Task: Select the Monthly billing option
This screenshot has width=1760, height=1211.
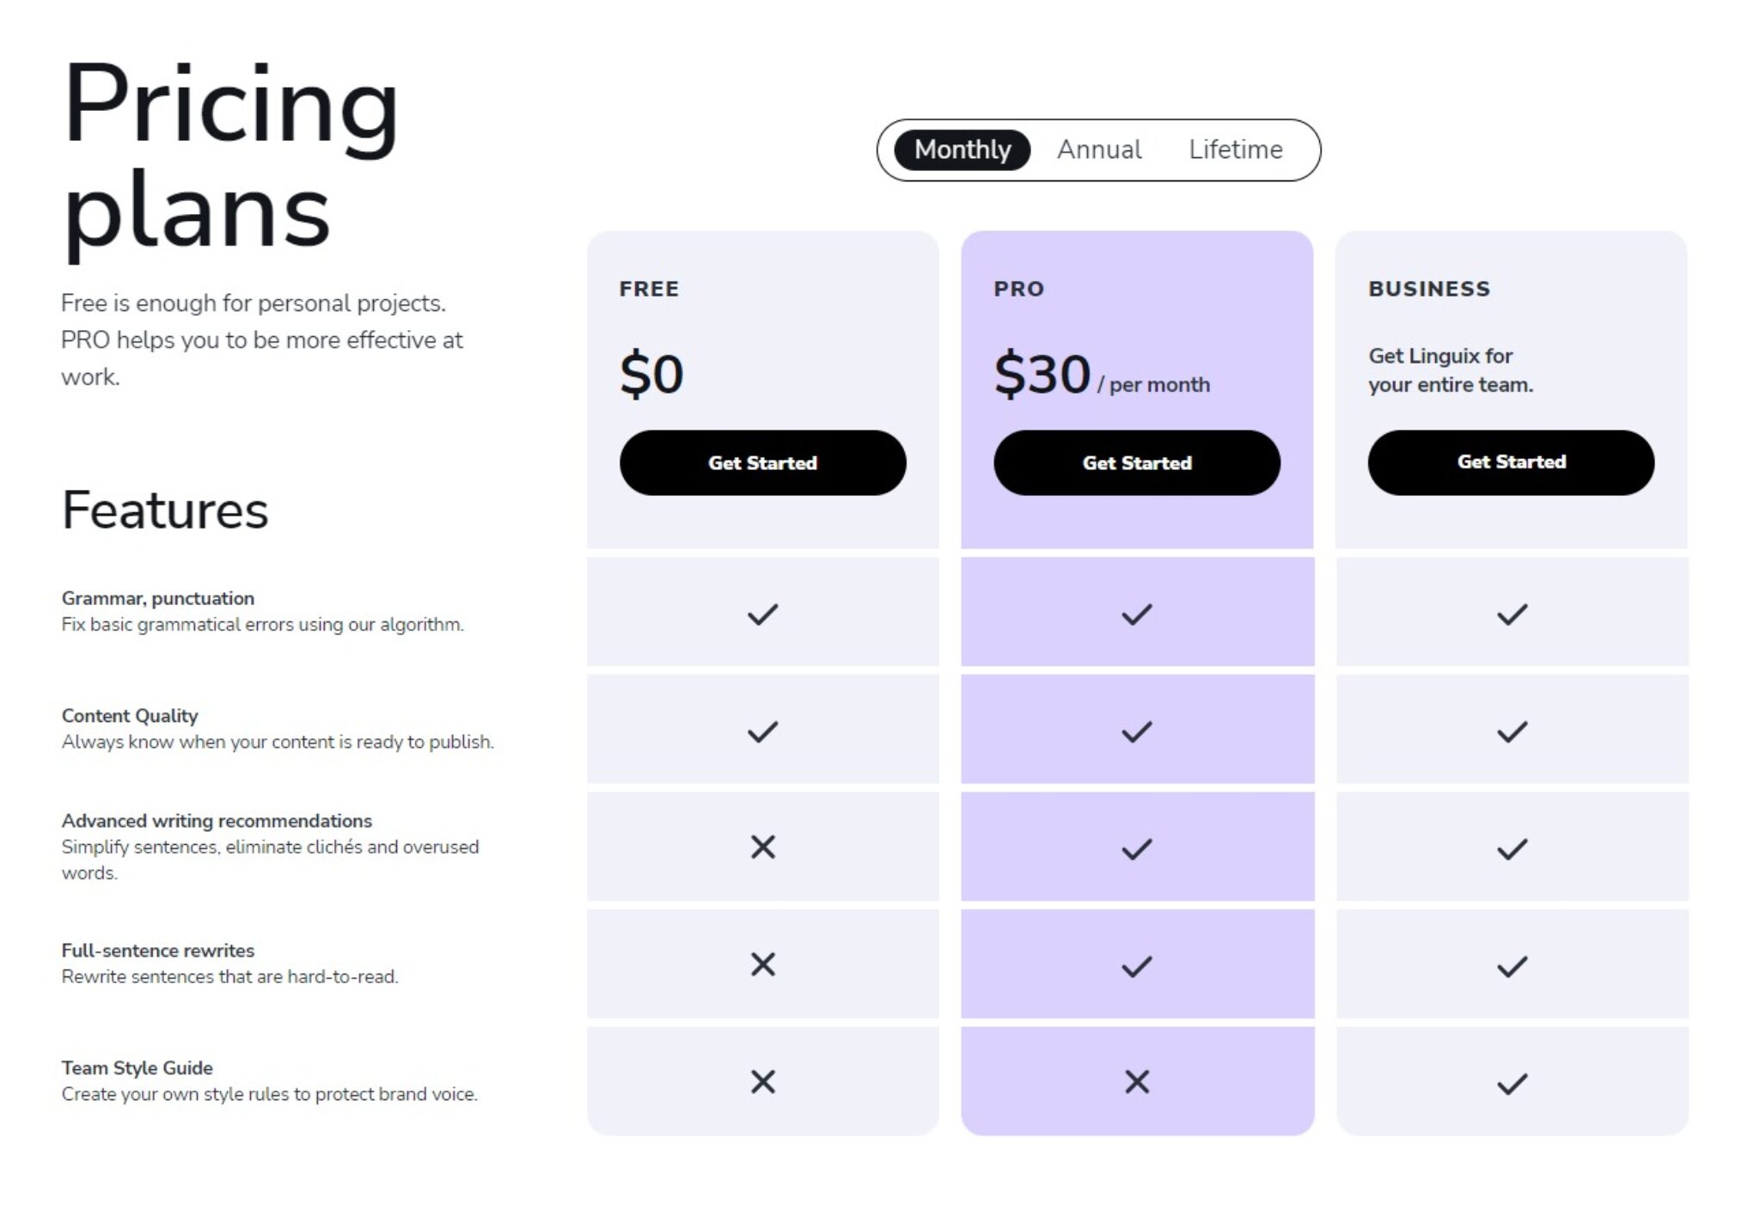Action: (x=962, y=150)
